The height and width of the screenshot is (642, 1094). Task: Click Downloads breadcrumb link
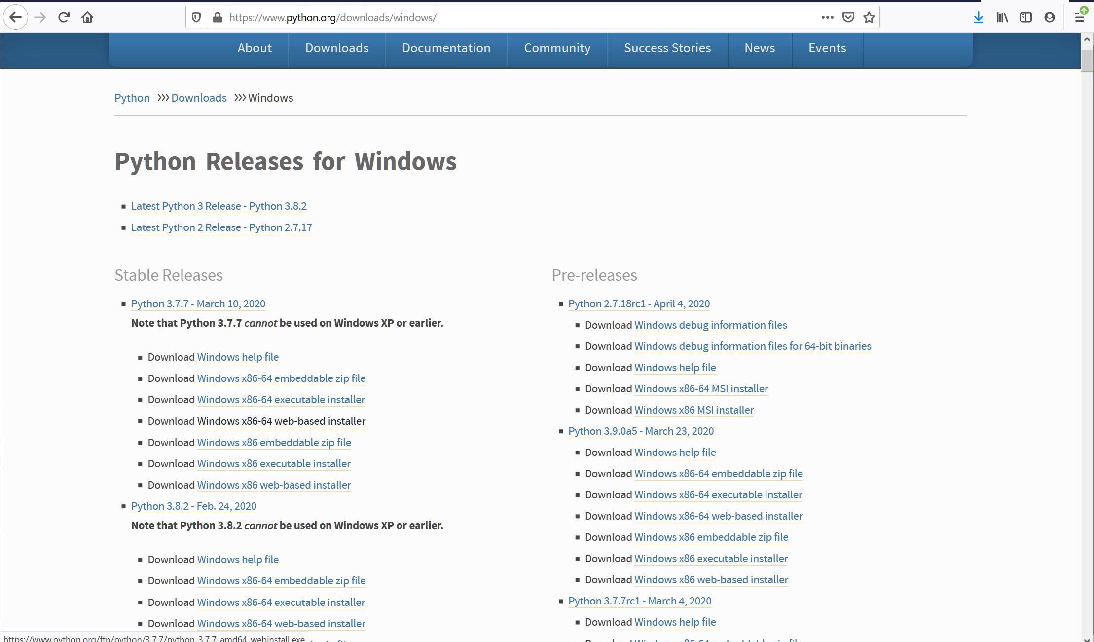[x=199, y=98]
